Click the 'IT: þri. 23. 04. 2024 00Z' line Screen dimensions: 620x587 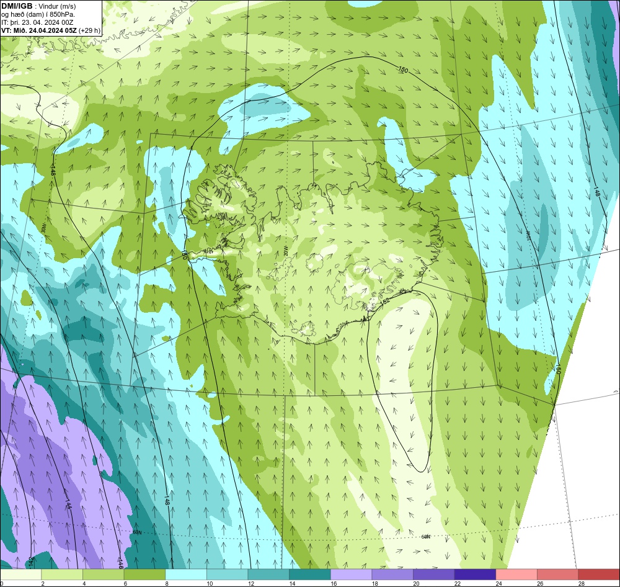click(37, 22)
